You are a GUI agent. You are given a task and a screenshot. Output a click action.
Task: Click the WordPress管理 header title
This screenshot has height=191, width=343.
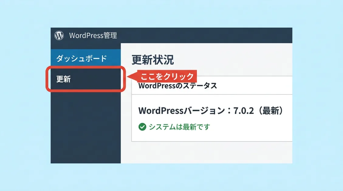(x=93, y=35)
